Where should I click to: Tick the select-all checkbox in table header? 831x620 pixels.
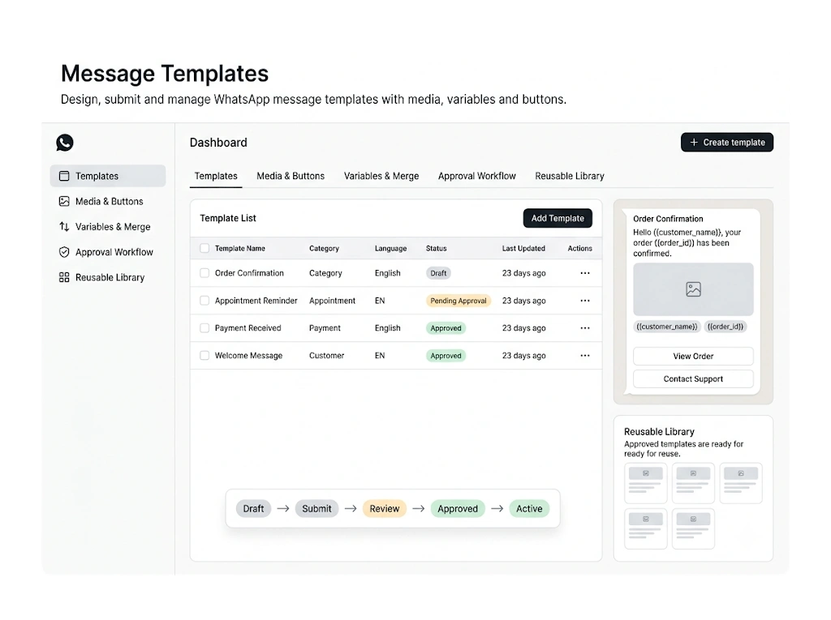click(205, 248)
